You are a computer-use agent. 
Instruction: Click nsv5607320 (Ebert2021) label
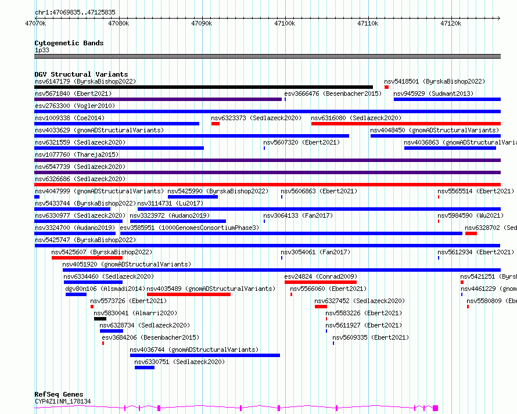point(301,142)
